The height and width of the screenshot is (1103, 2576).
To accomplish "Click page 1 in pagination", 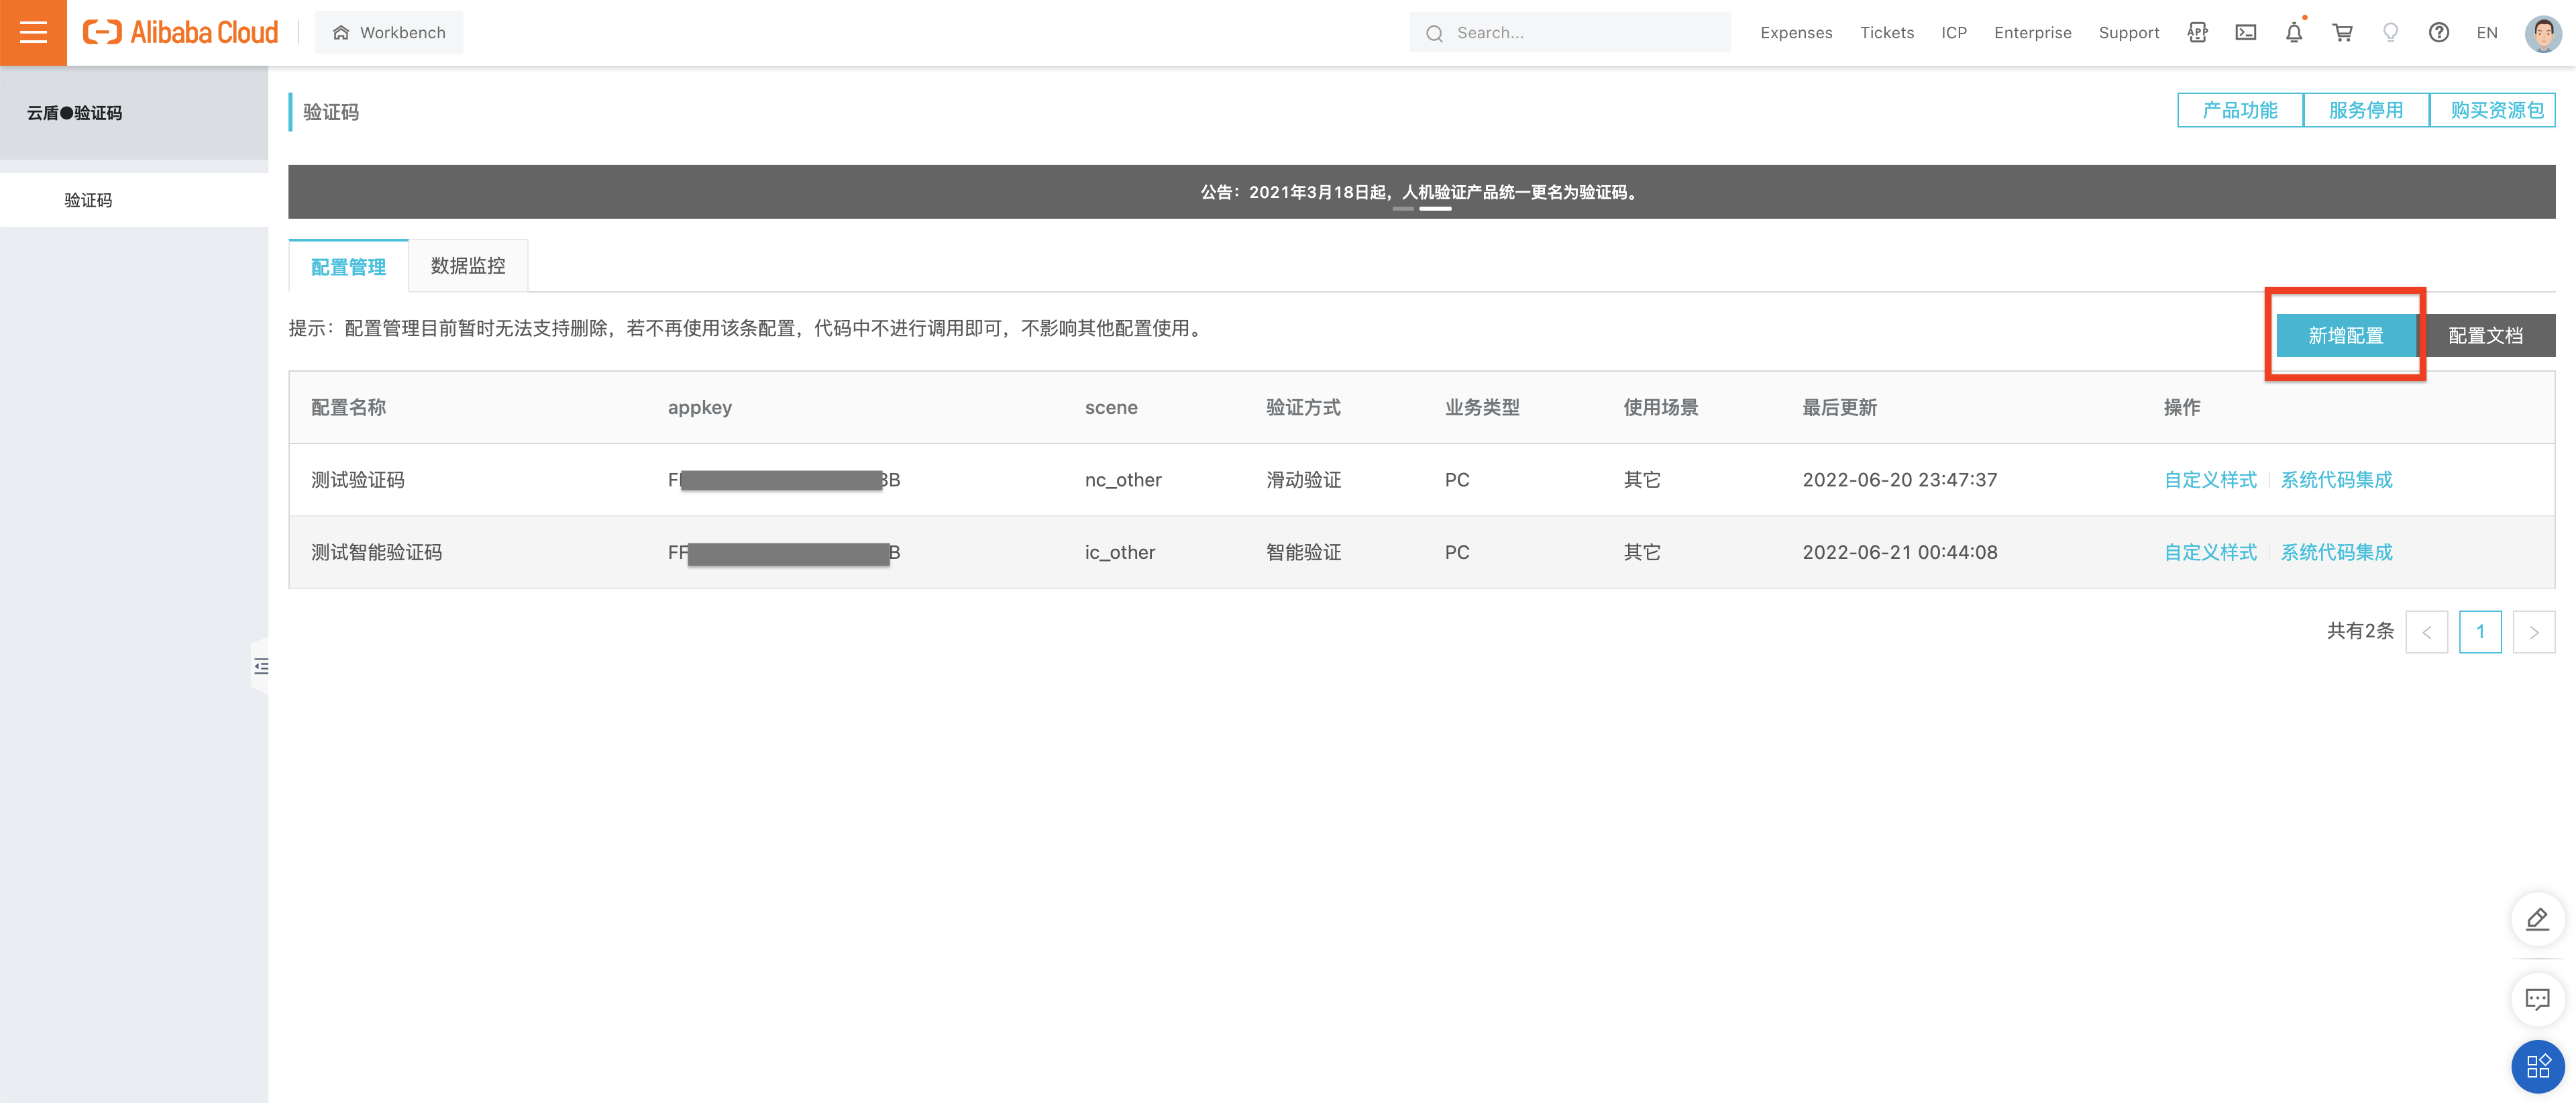I will (x=2481, y=631).
